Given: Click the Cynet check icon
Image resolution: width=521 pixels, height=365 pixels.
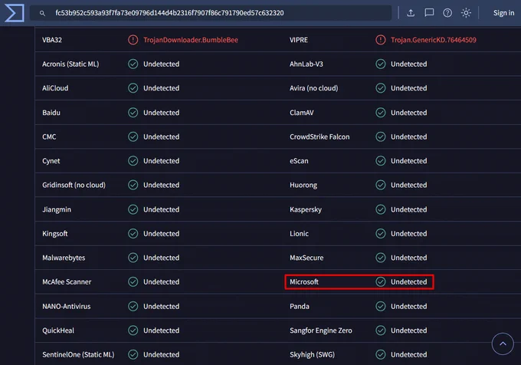Looking at the screenshot, I should 133,161.
